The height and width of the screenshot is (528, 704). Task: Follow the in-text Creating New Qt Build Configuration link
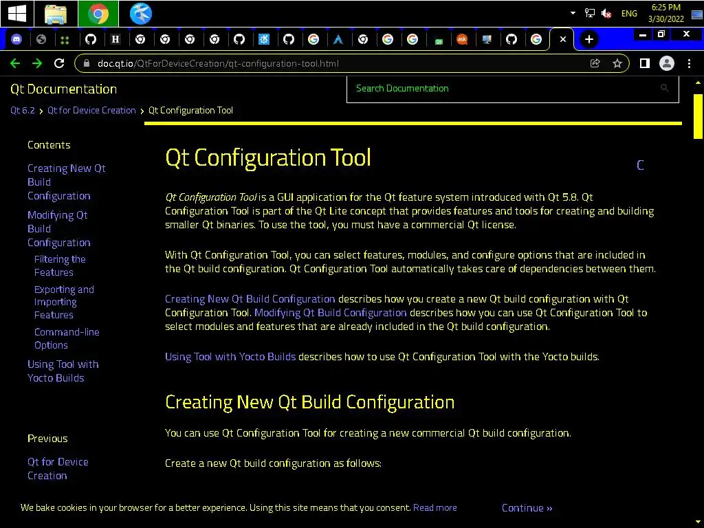(250, 299)
